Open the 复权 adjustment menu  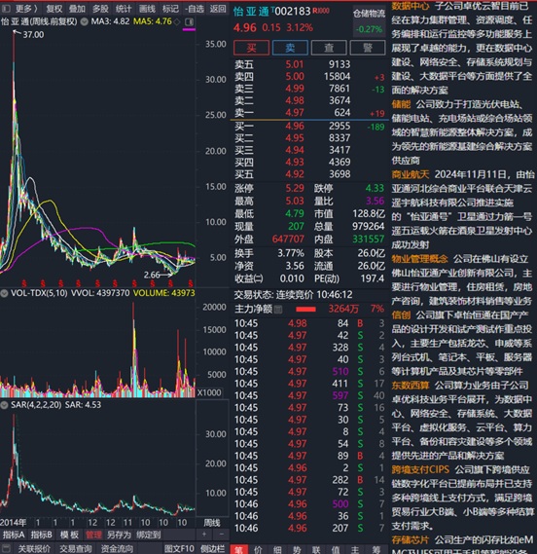(x=54, y=9)
